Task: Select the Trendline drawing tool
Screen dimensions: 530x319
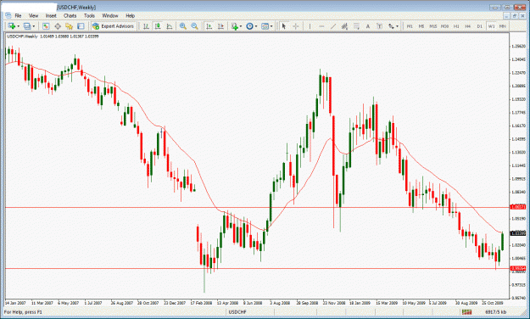Action: pyautogui.click(x=333, y=26)
